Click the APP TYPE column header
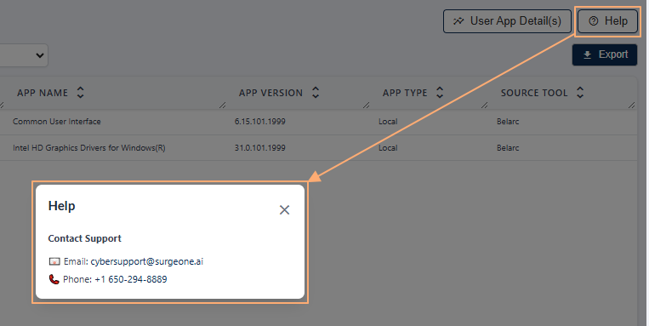 click(x=405, y=93)
